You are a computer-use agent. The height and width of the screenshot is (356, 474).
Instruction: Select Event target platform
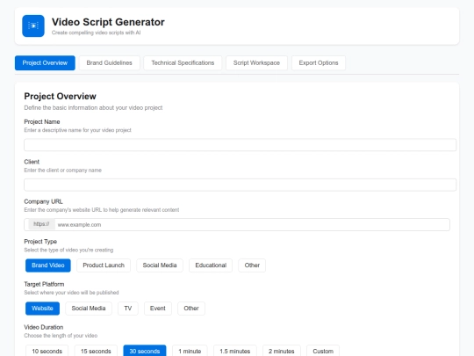point(158,309)
